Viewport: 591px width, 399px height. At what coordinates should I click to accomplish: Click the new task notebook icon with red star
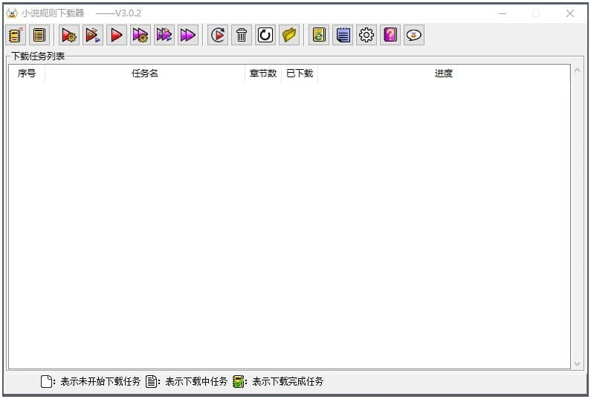(16, 35)
